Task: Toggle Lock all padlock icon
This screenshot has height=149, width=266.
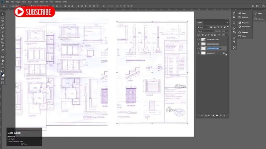Action: 215,35
